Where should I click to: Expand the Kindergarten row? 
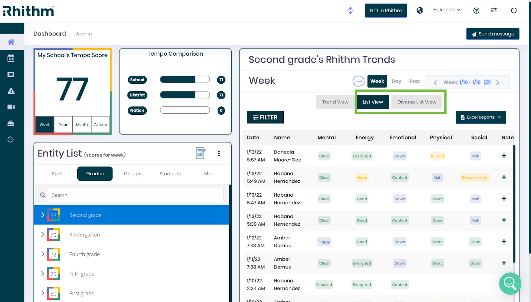click(x=43, y=234)
